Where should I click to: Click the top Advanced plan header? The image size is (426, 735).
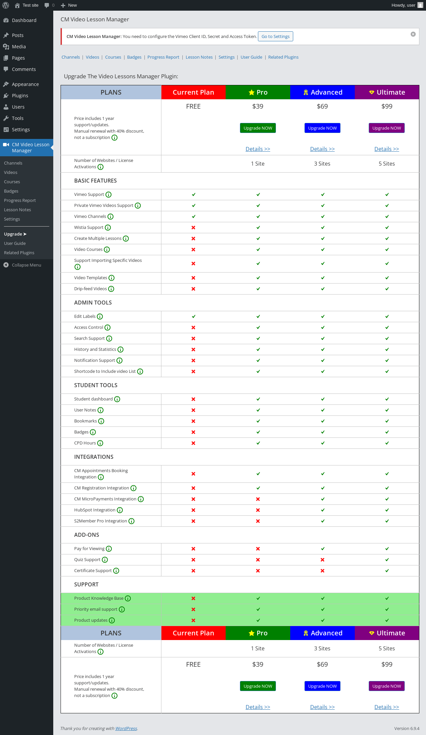point(322,92)
